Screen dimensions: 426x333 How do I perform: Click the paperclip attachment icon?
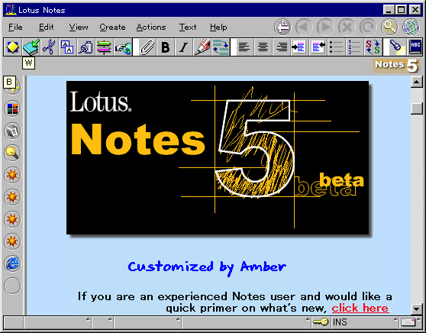[x=147, y=47]
